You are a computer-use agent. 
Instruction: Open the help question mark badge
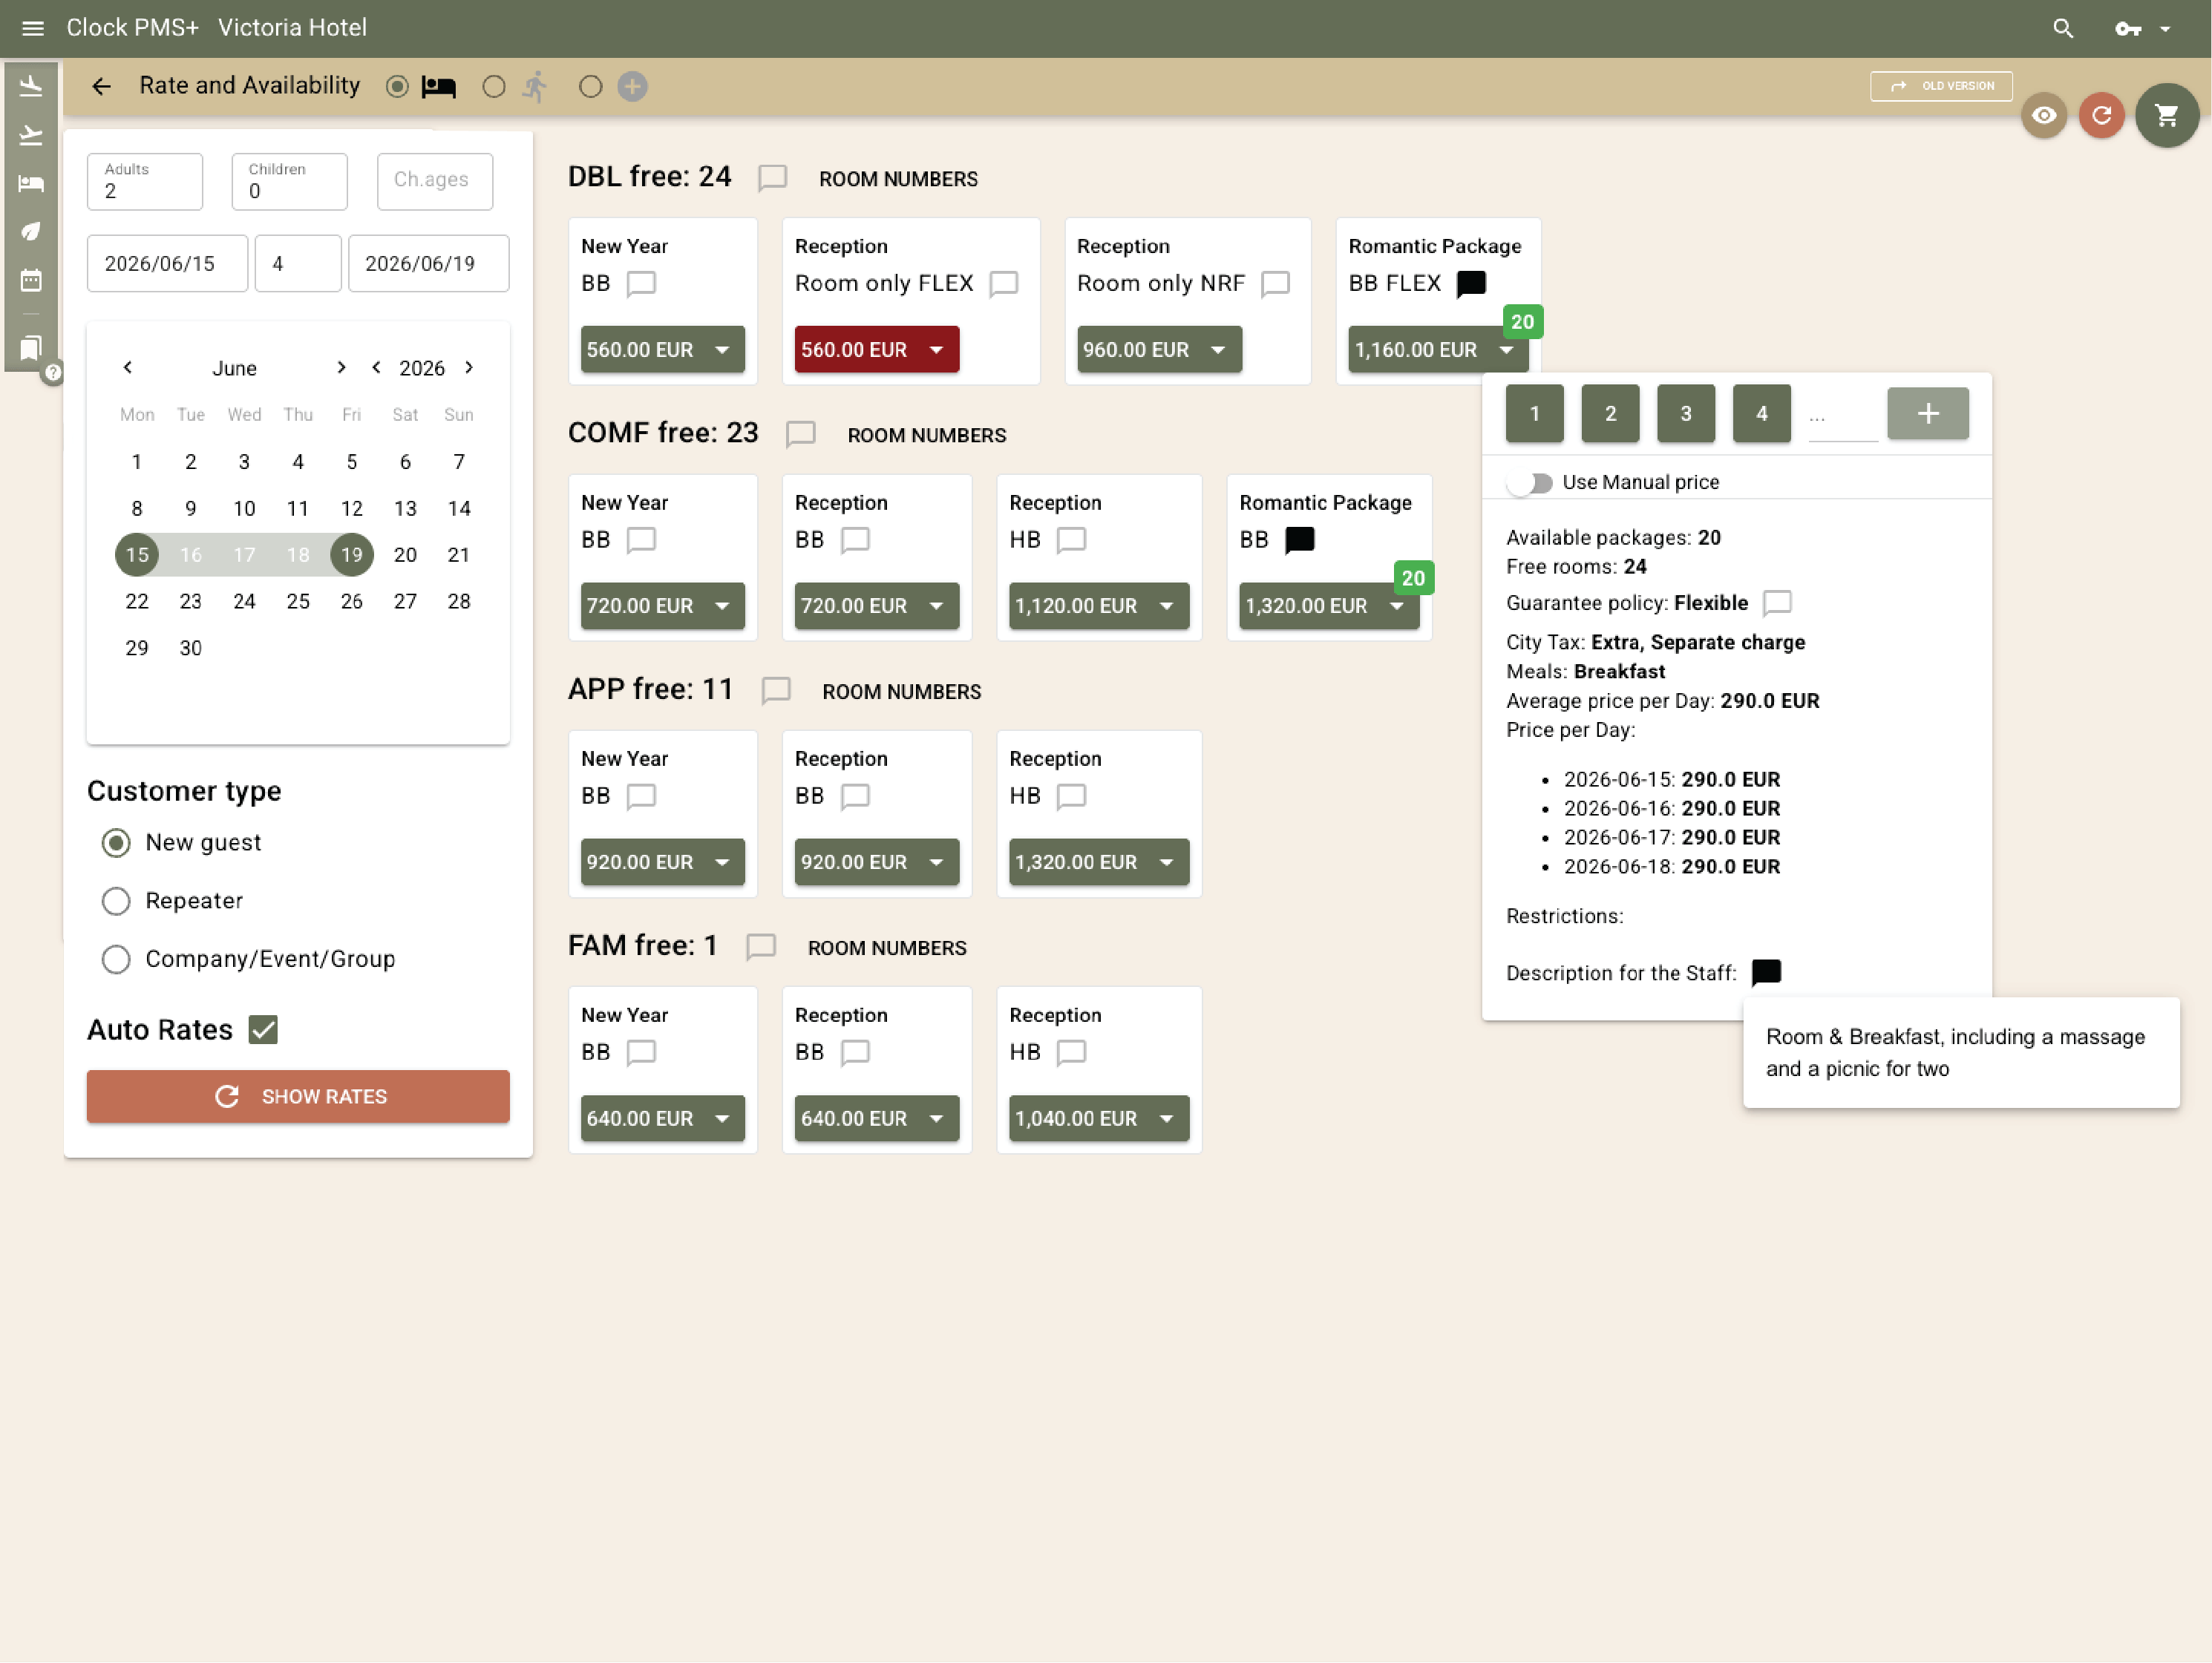point(53,372)
